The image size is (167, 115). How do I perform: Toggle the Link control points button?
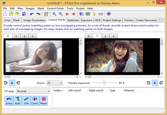(x=26, y=101)
